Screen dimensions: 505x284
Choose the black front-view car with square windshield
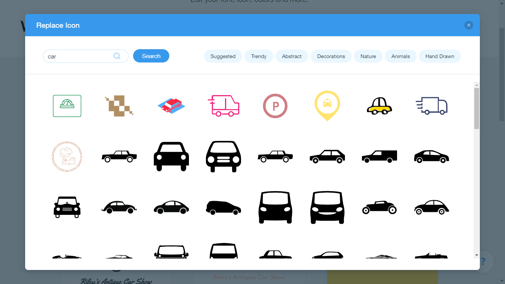[171, 156]
